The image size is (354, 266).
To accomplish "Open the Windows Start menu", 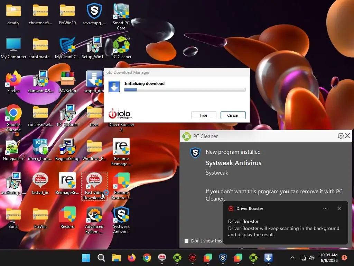I will [86, 258].
